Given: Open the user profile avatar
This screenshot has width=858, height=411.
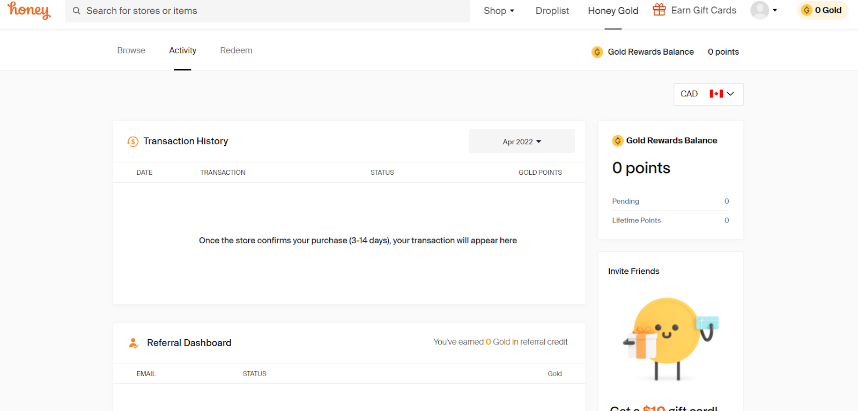Looking at the screenshot, I should pyautogui.click(x=759, y=10).
